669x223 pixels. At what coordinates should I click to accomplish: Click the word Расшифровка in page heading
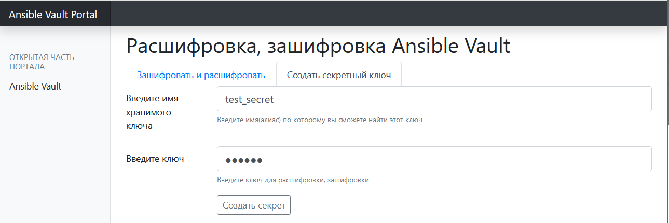189,46
